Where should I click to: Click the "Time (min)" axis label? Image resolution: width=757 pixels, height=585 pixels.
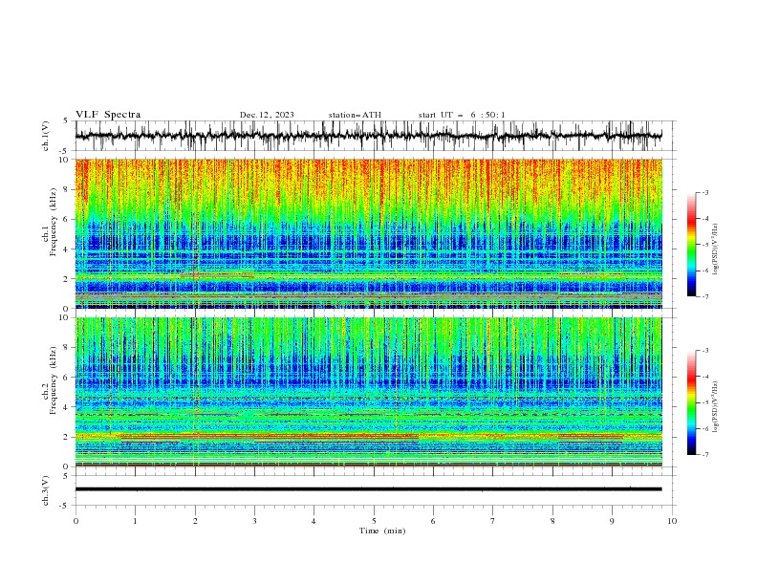382,531
